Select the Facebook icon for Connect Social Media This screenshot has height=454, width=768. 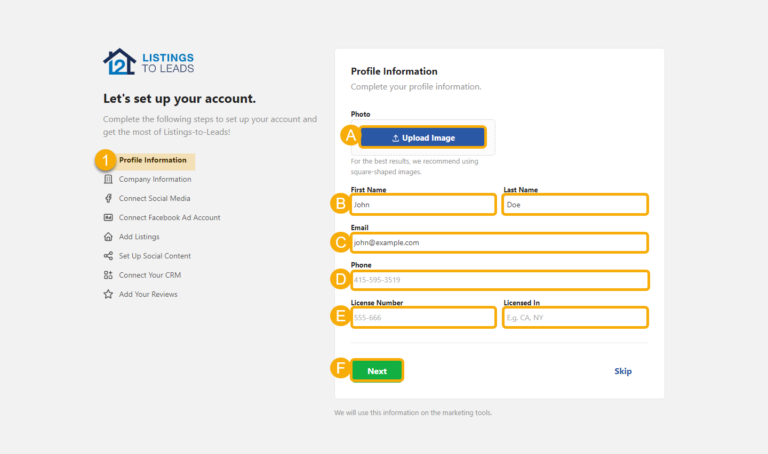pos(108,198)
